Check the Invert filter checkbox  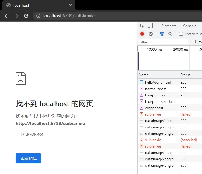click(x=194, y=42)
